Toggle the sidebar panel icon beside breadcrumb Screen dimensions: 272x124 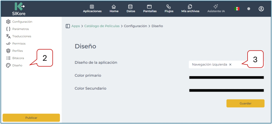[x=68, y=26]
